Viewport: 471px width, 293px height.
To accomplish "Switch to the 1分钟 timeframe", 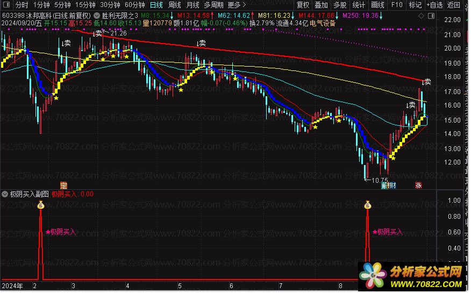I will click(41, 5).
